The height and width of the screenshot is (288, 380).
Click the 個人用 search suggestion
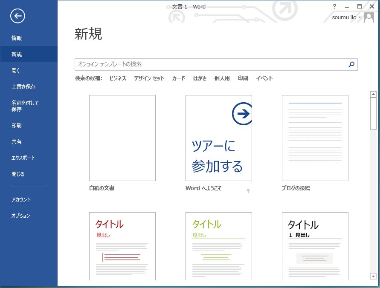pyautogui.click(x=222, y=78)
